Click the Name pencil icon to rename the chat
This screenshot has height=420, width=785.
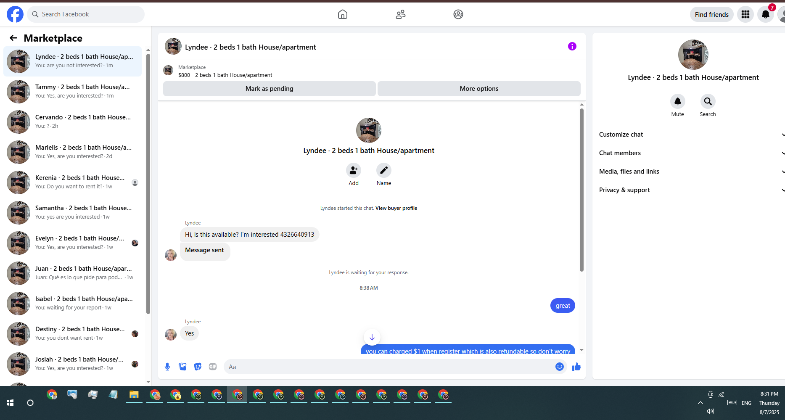pos(384,170)
